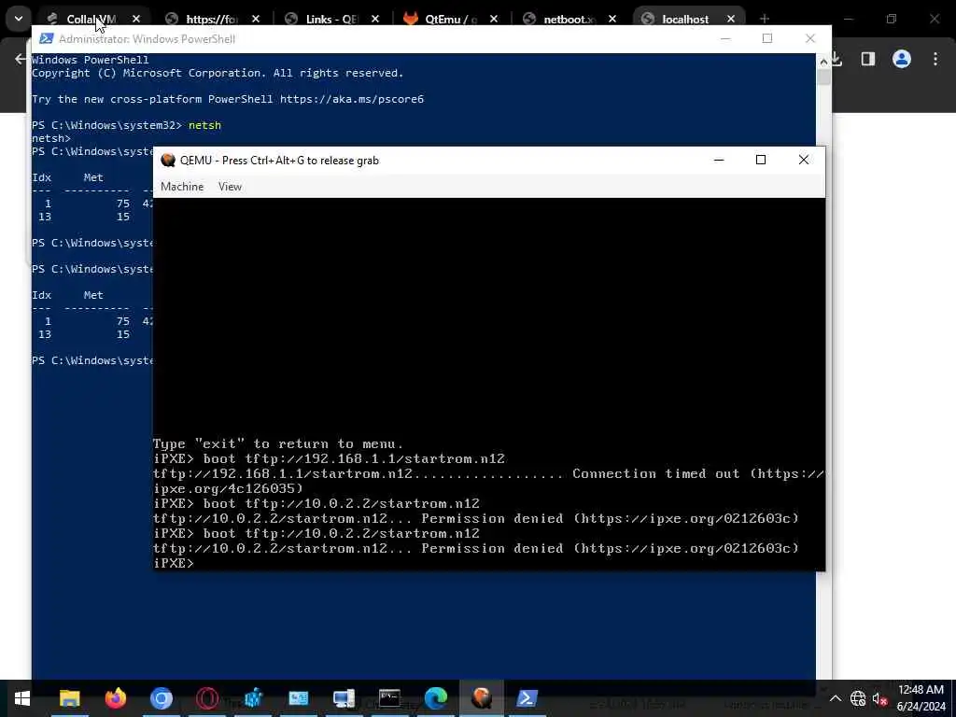Image resolution: width=956 pixels, height=717 pixels.
Task: Click the PowerShell scrollbar thumb
Action: coord(823,77)
